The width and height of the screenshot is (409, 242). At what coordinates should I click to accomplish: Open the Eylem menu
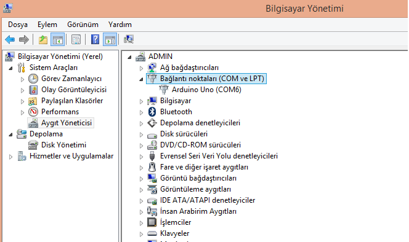point(47,25)
